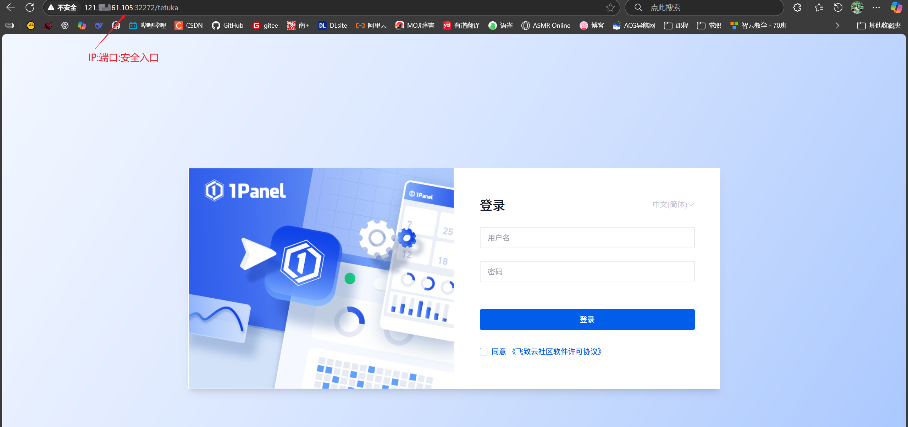
Task: Open the 中文(简体) language dropdown
Action: (673, 205)
